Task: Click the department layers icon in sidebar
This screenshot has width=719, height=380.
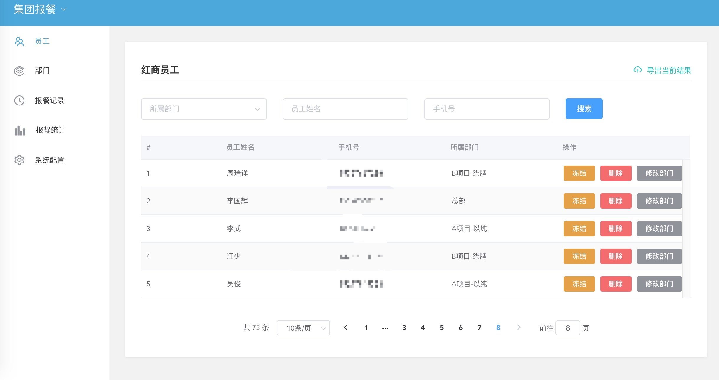Action: (x=19, y=71)
